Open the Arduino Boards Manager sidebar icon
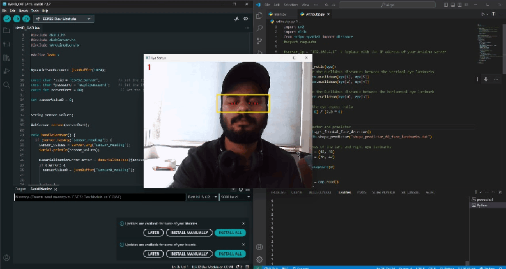 (x=7, y=44)
